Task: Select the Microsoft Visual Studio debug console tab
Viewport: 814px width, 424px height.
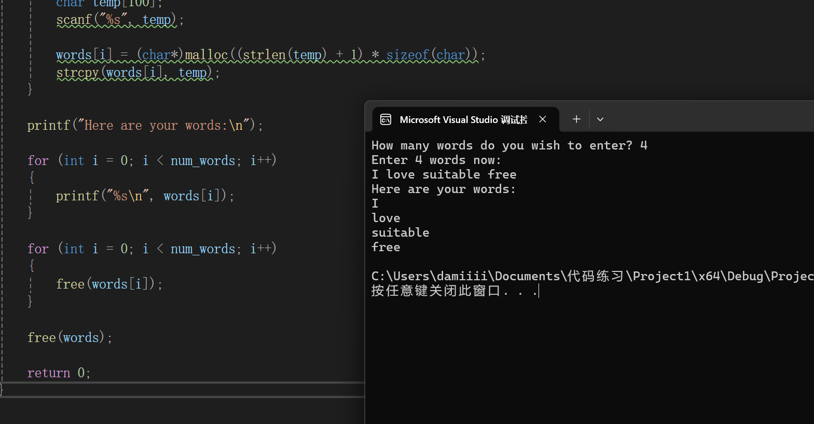Action: click(x=466, y=119)
